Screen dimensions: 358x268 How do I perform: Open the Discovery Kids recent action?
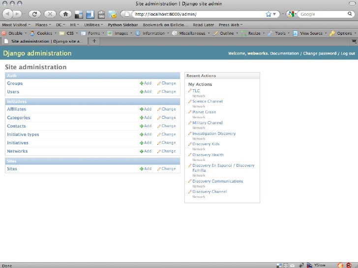pos(206,144)
